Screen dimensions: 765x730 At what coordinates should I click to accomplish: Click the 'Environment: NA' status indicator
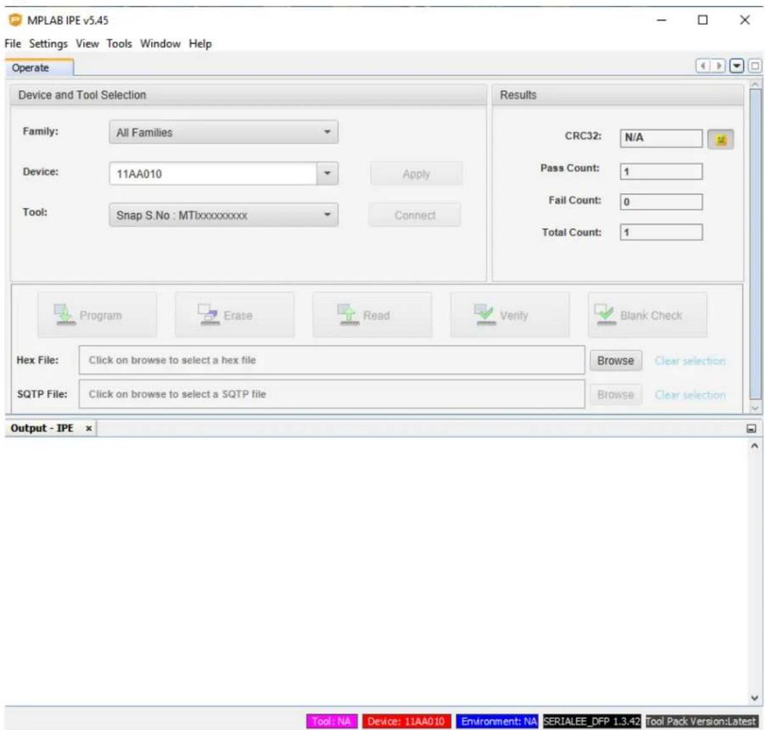coord(497,721)
